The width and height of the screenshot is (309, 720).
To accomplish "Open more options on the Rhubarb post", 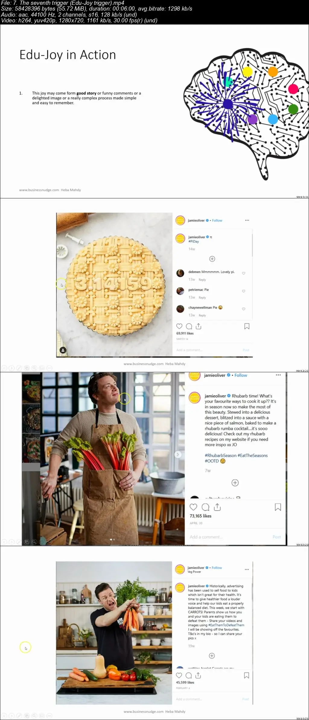I will tap(278, 375).
